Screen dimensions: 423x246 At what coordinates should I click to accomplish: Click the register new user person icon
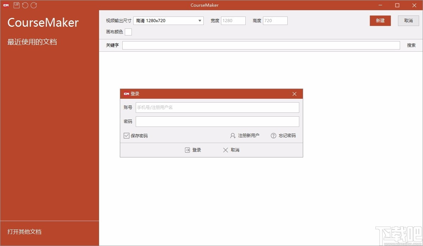[x=232, y=136]
